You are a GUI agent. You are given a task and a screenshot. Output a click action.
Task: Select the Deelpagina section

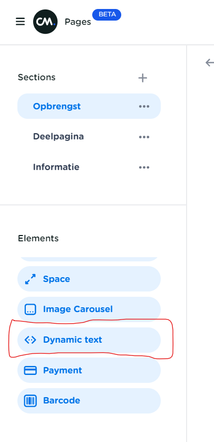(89, 137)
